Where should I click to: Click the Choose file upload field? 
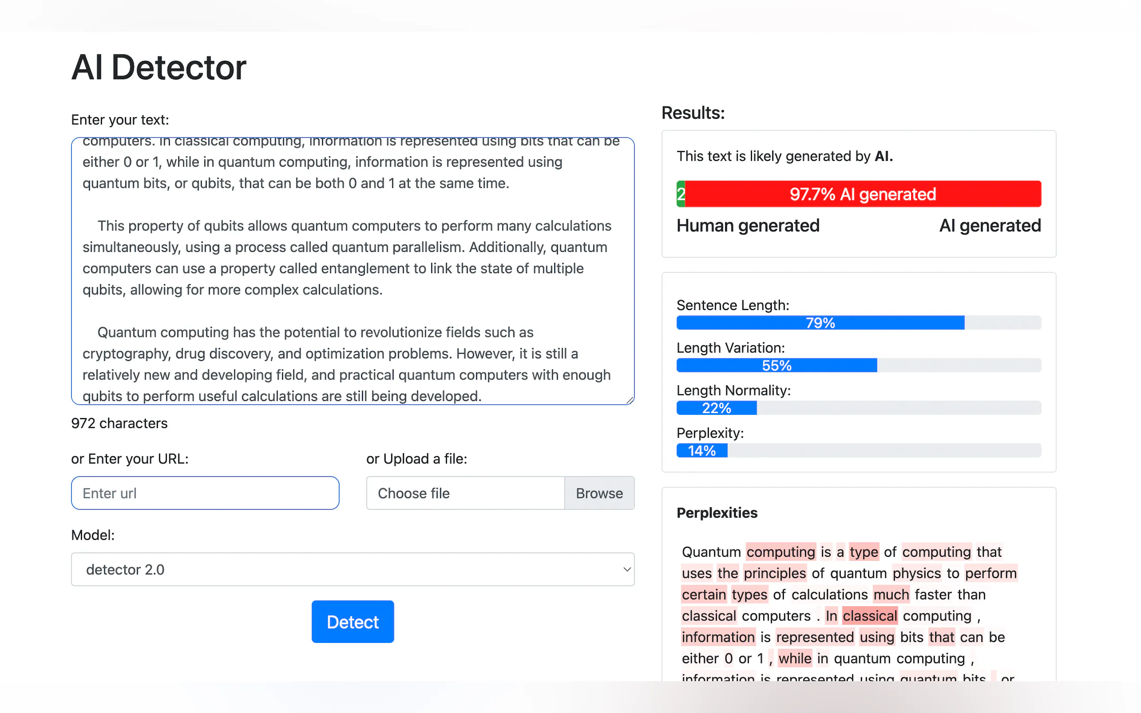(x=465, y=493)
